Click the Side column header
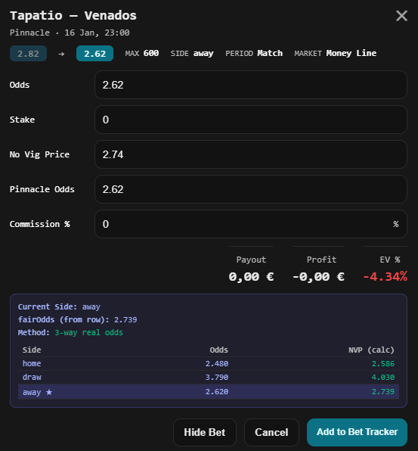The image size is (418, 451). tap(32, 350)
